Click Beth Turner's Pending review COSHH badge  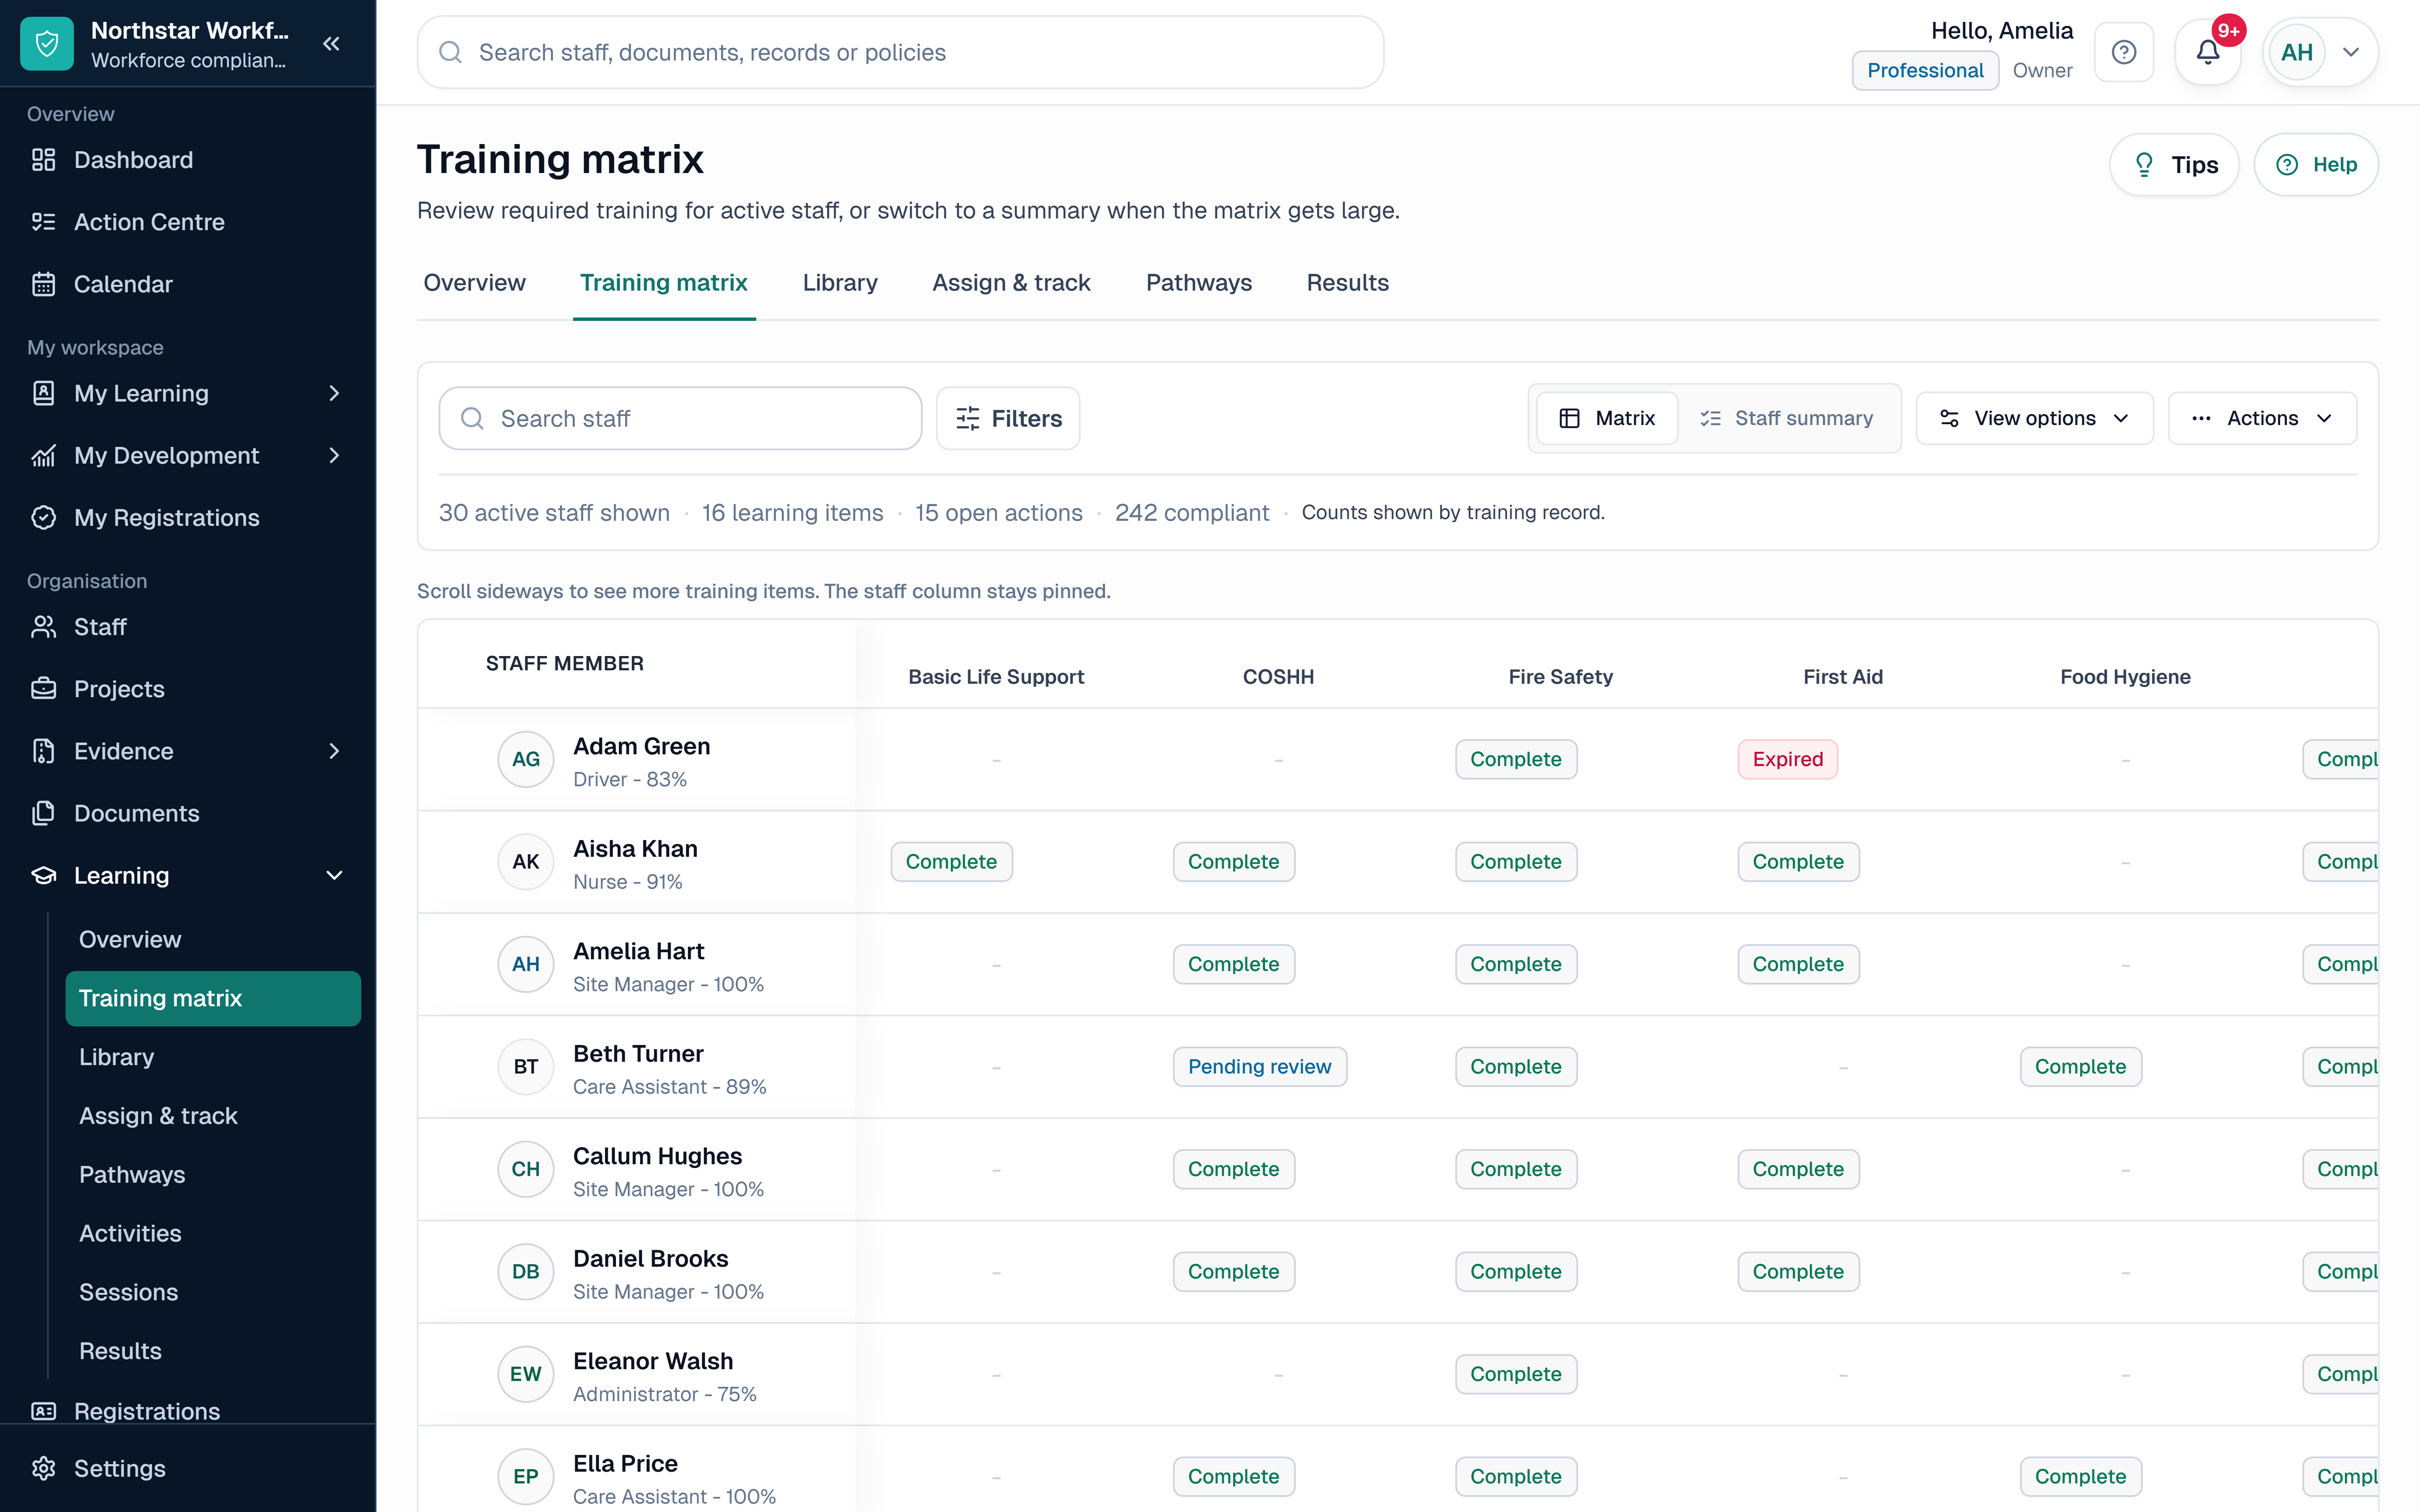click(x=1259, y=1067)
